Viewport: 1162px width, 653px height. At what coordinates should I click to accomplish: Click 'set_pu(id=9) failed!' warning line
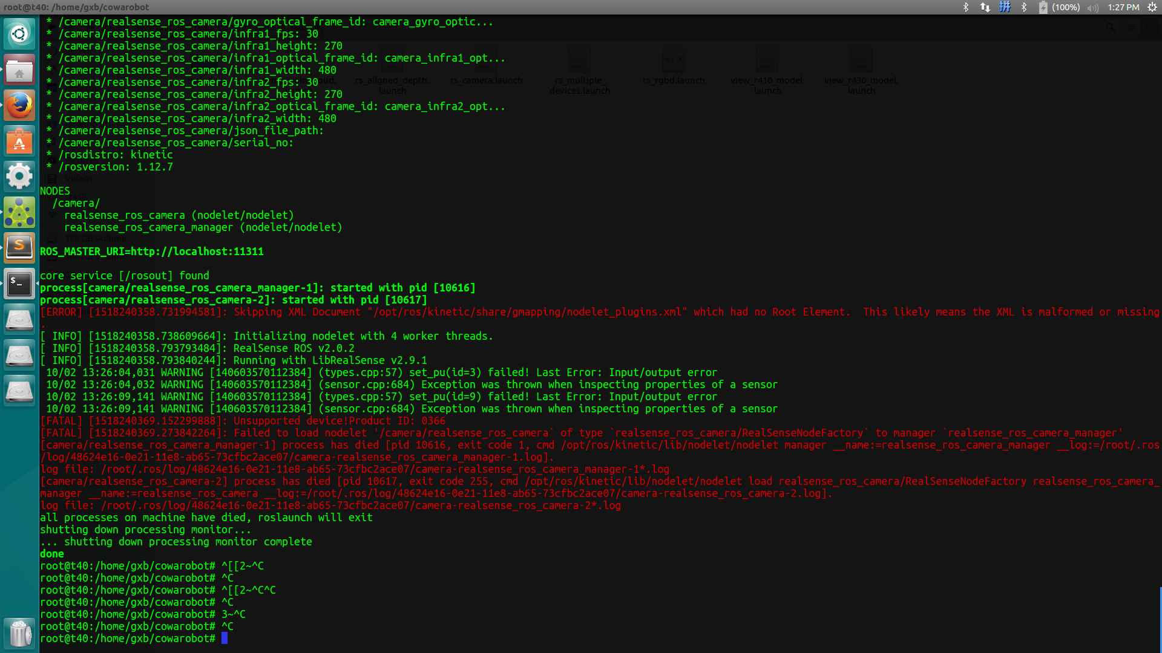pos(382,397)
